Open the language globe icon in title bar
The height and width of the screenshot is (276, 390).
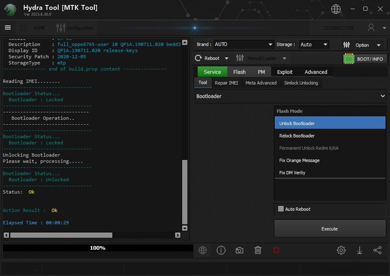point(336,9)
